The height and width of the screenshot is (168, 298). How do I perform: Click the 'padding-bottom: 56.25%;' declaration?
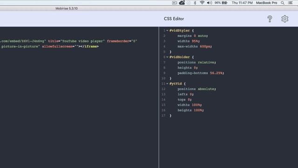[201, 73]
